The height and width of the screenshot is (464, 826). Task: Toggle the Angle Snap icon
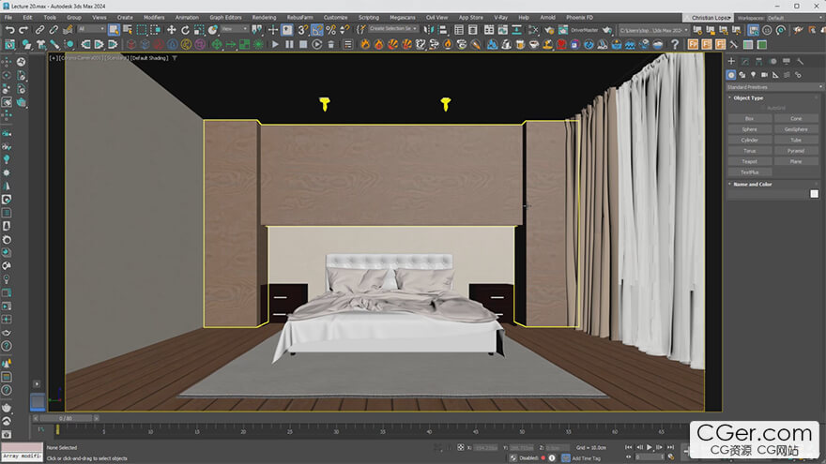(316, 30)
